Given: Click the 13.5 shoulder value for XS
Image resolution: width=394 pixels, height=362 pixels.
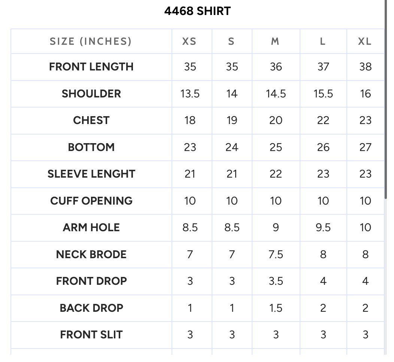Looking at the screenshot, I should click(x=190, y=94).
